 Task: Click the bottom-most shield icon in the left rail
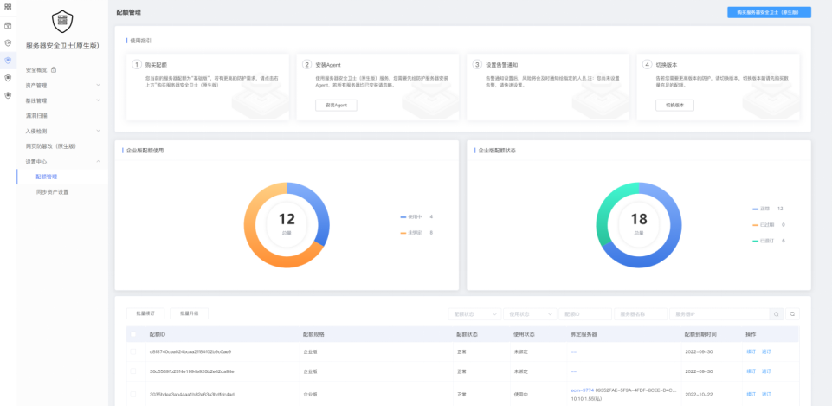tap(8, 95)
